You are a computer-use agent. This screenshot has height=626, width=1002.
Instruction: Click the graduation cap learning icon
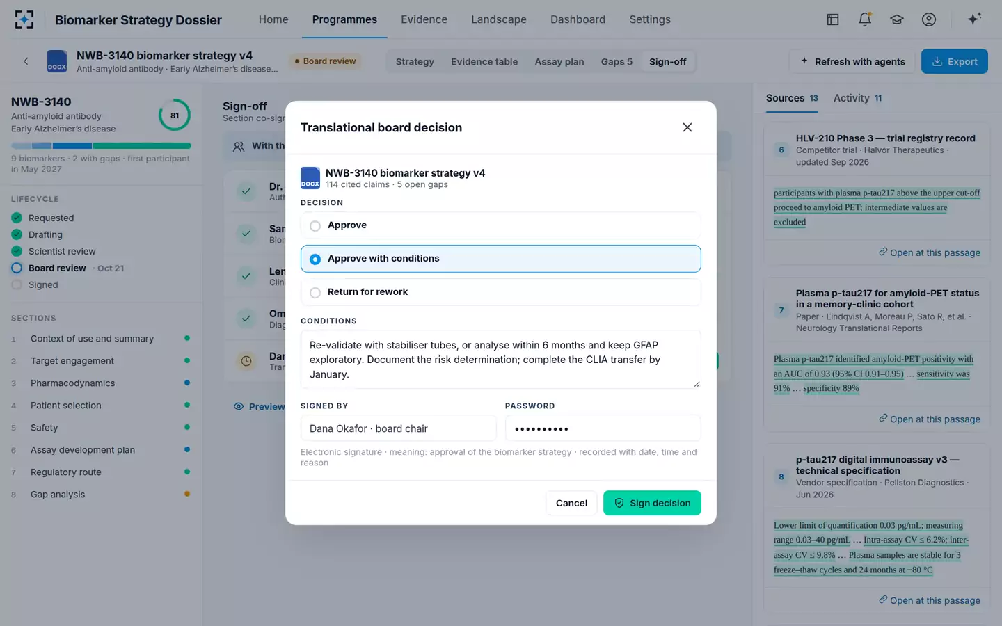point(897,19)
